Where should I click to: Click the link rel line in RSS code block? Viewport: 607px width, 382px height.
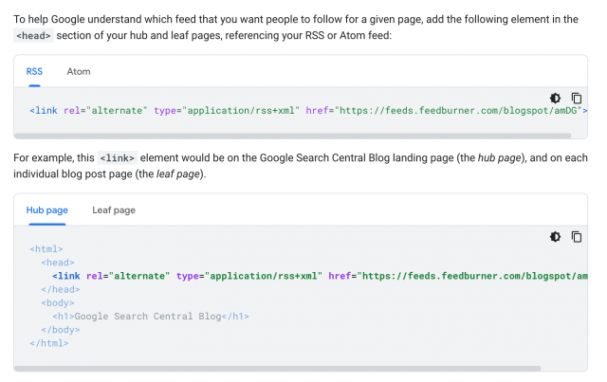[x=308, y=111]
